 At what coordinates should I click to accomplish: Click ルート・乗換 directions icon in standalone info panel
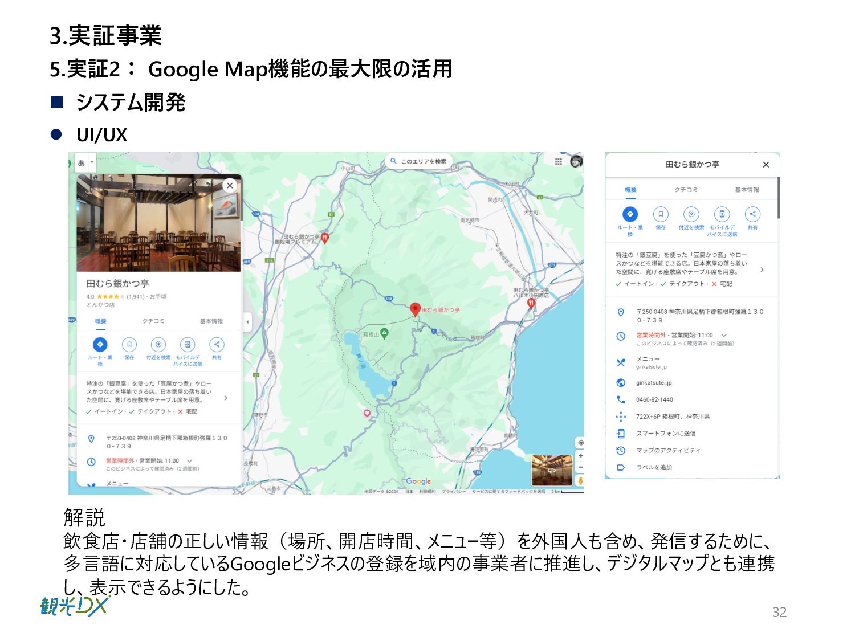(x=630, y=214)
